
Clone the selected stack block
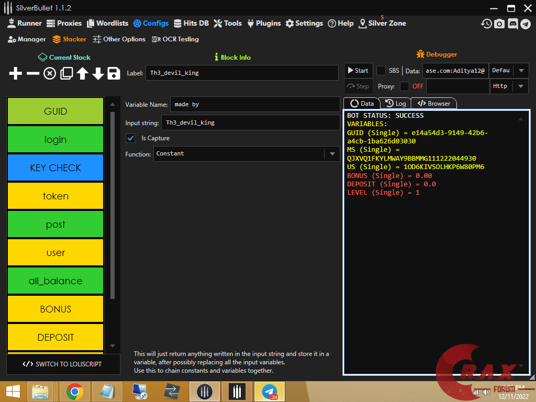point(65,73)
